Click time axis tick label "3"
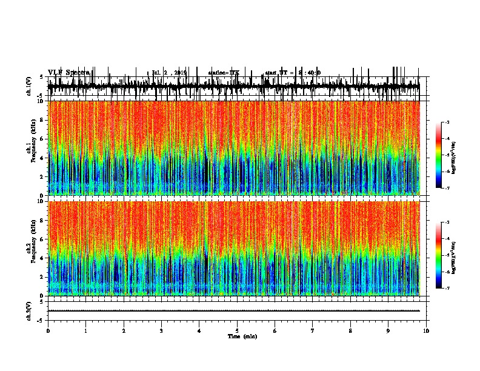Viewport: 480px width, 371px height. [161, 331]
